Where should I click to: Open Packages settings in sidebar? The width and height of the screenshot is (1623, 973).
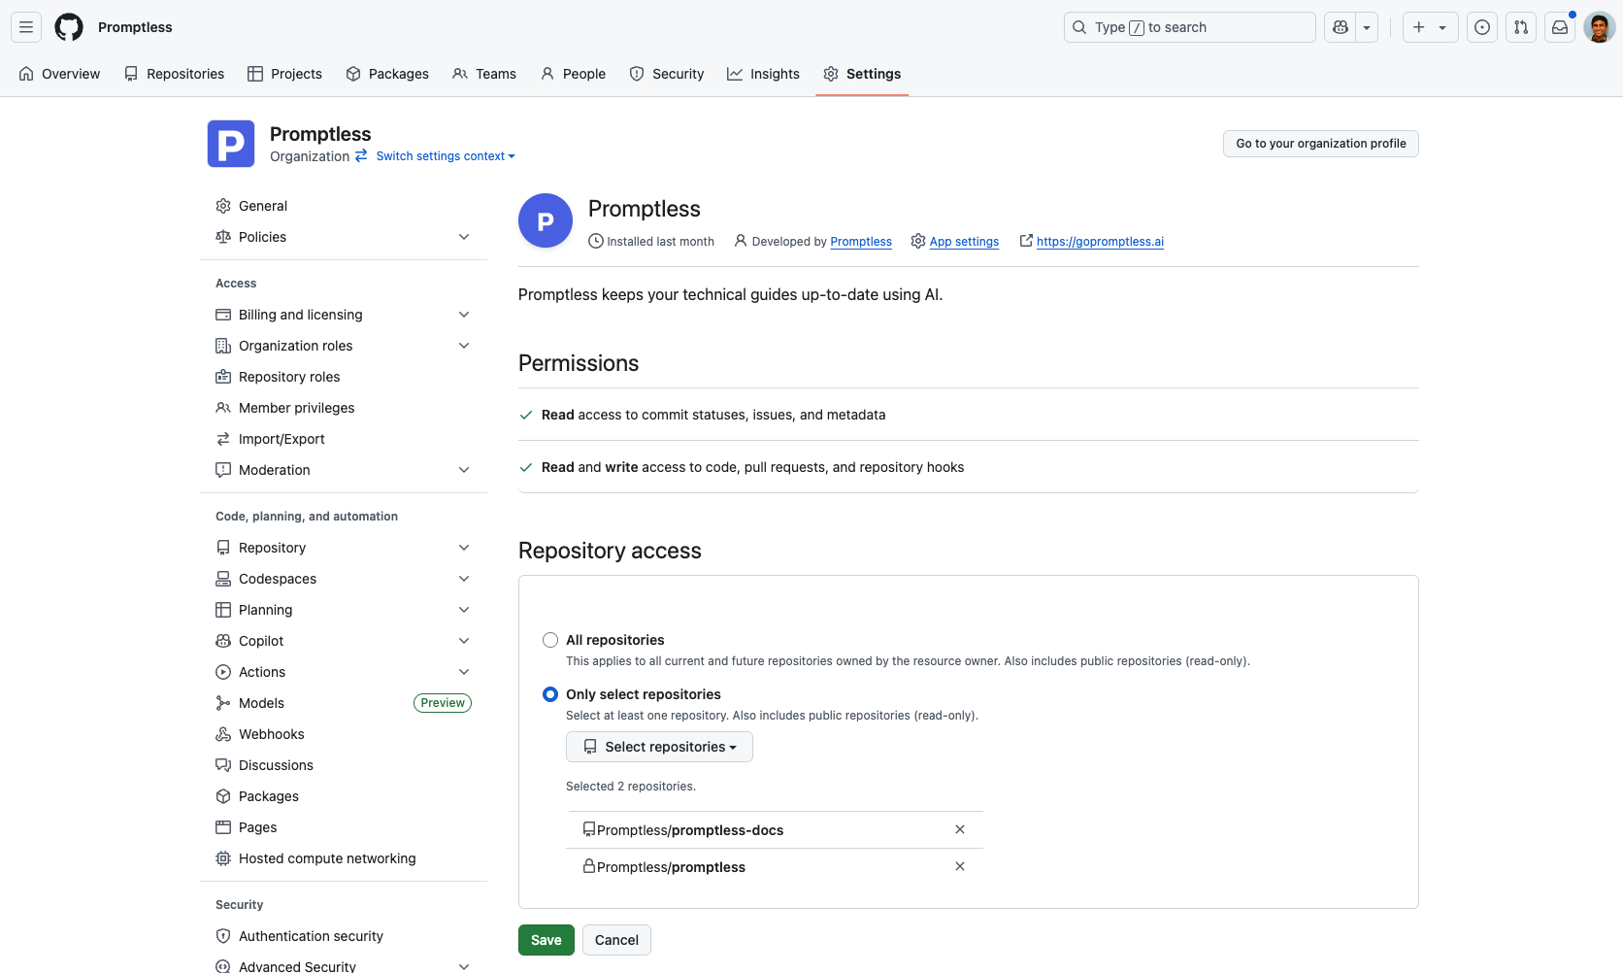(344, 796)
